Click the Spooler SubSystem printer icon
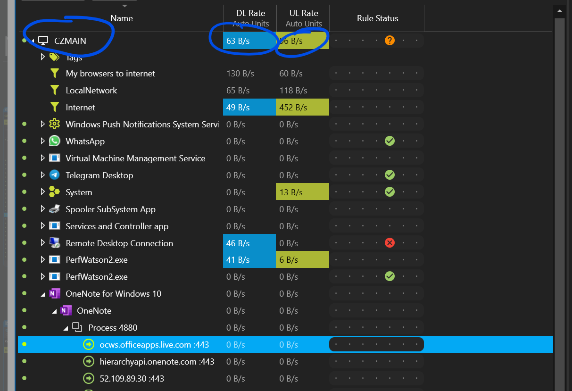Image resolution: width=572 pixels, height=391 pixels. tap(55, 209)
